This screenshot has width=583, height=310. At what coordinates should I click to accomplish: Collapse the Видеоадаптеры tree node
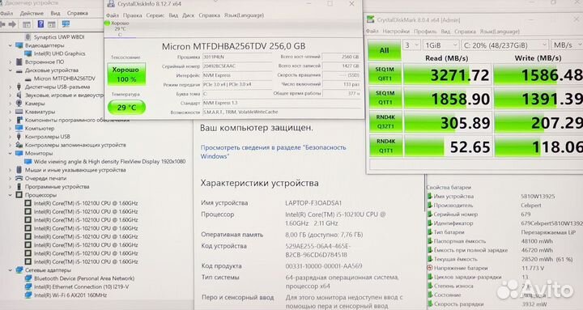point(10,45)
